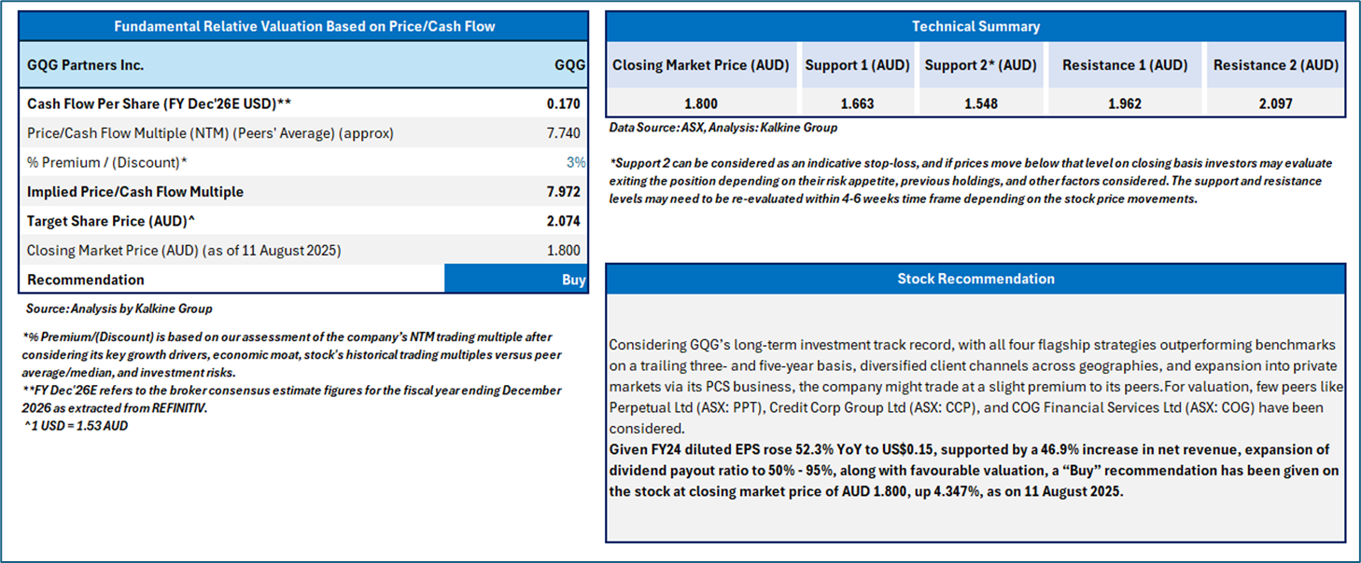Select the Resistance 2 value 2.097
Screen dimensions: 1361x563
click(x=1274, y=103)
